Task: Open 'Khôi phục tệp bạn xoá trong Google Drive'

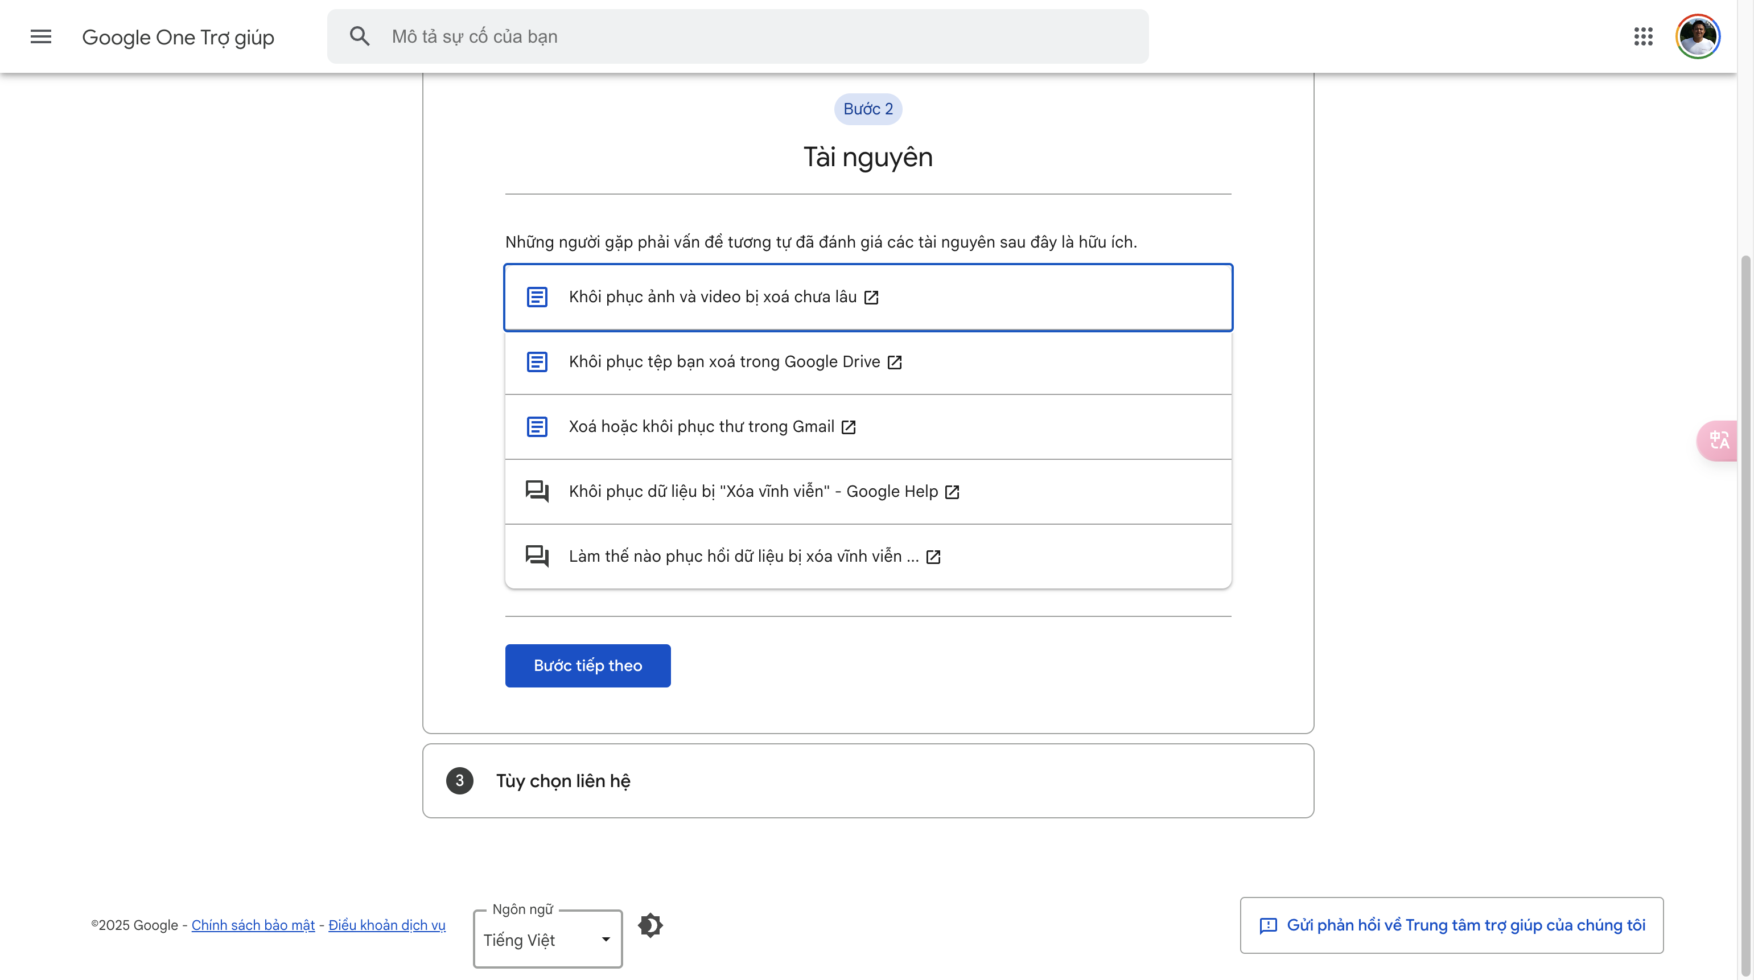Action: click(x=868, y=363)
